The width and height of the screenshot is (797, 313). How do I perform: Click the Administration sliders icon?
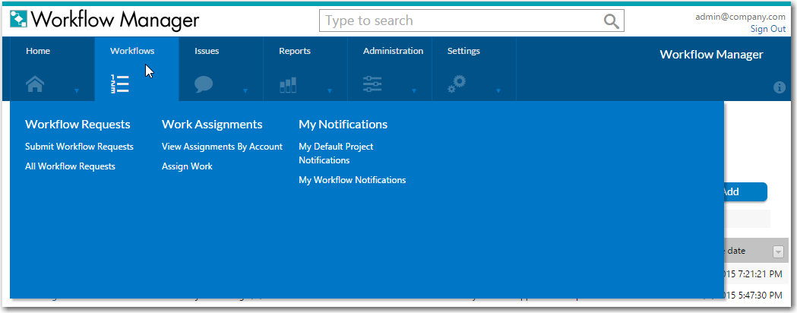click(x=372, y=84)
